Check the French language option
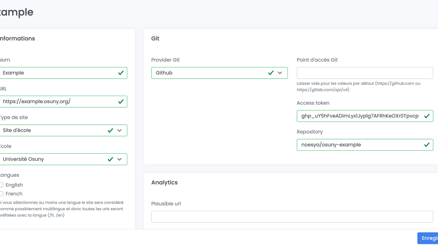438x246 pixels. coord(2,194)
